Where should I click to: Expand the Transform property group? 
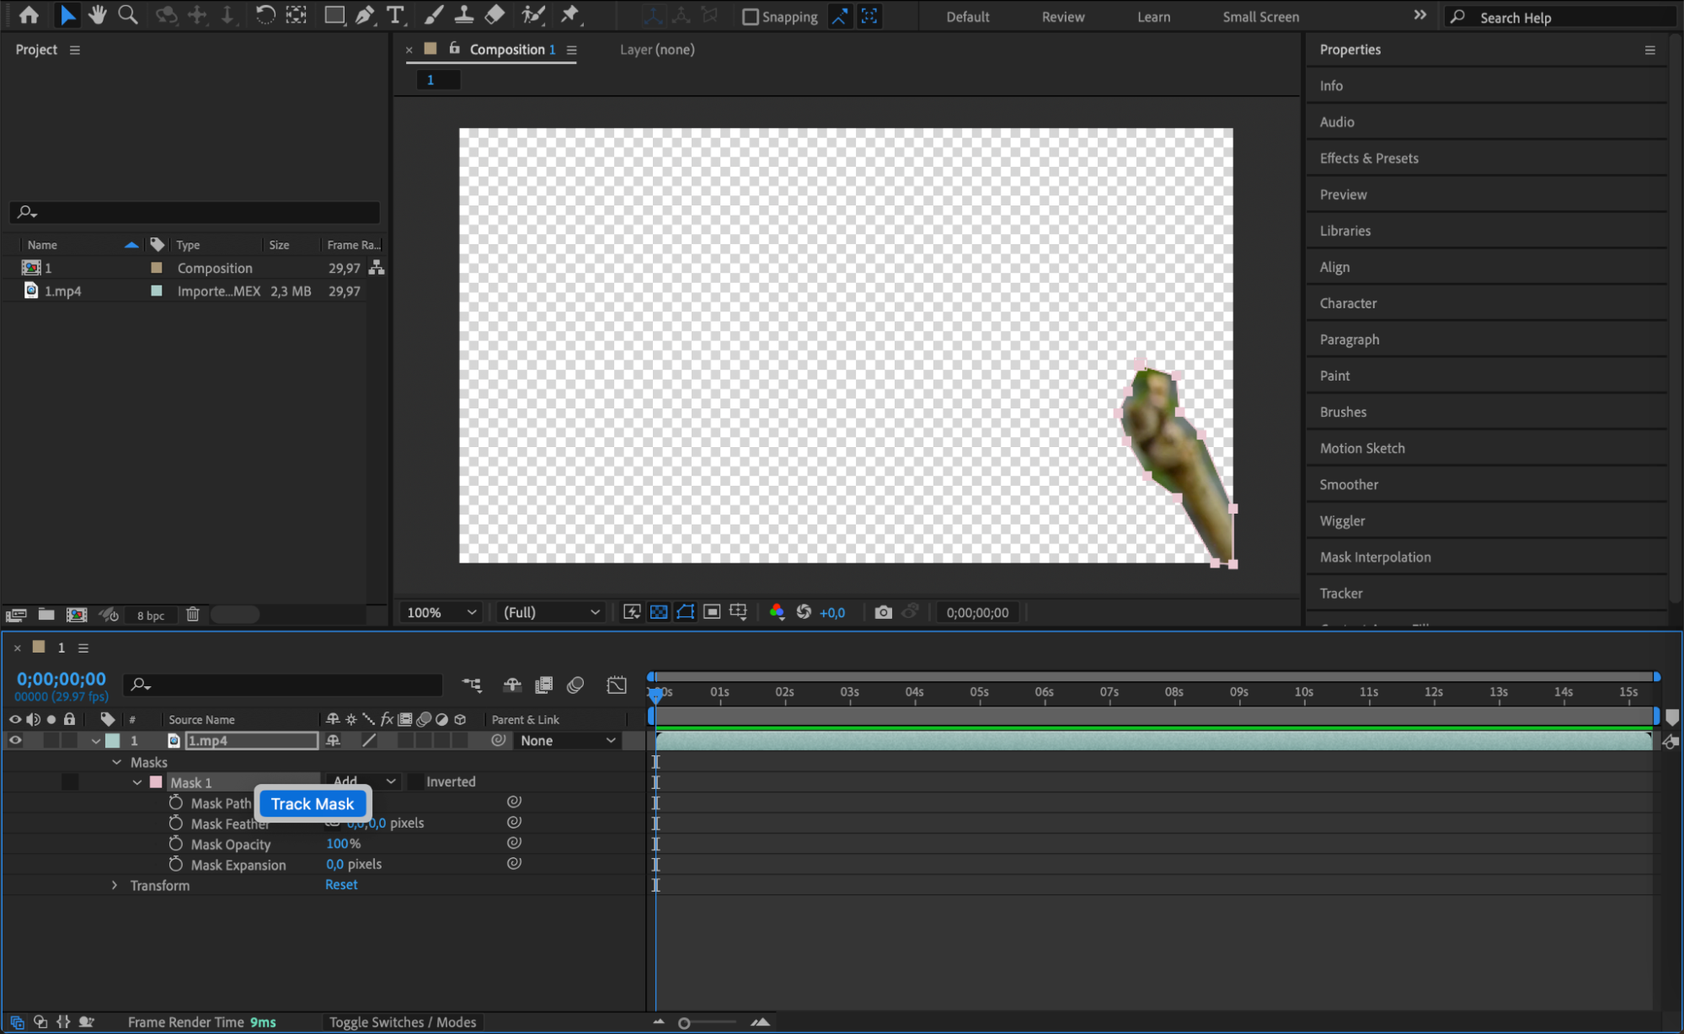click(x=115, y=885)
